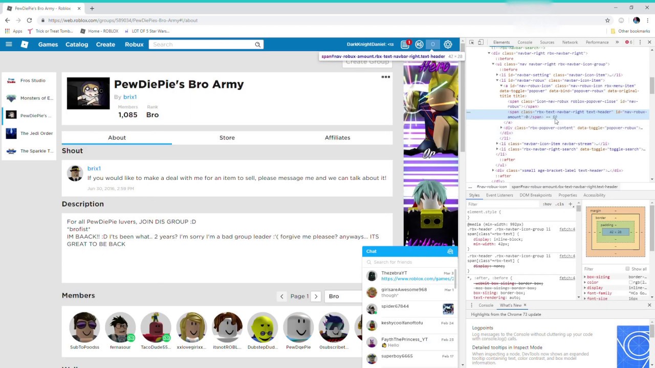Expand font-family computed property
The height and width of the screenshot is (368, 655).
[x=585, y=293]
